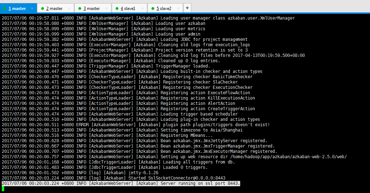Screen dimensions: 370x193
Task: Click 'plugin path plugins/triggers doesn't exist!' message
Action: [216, 124]
